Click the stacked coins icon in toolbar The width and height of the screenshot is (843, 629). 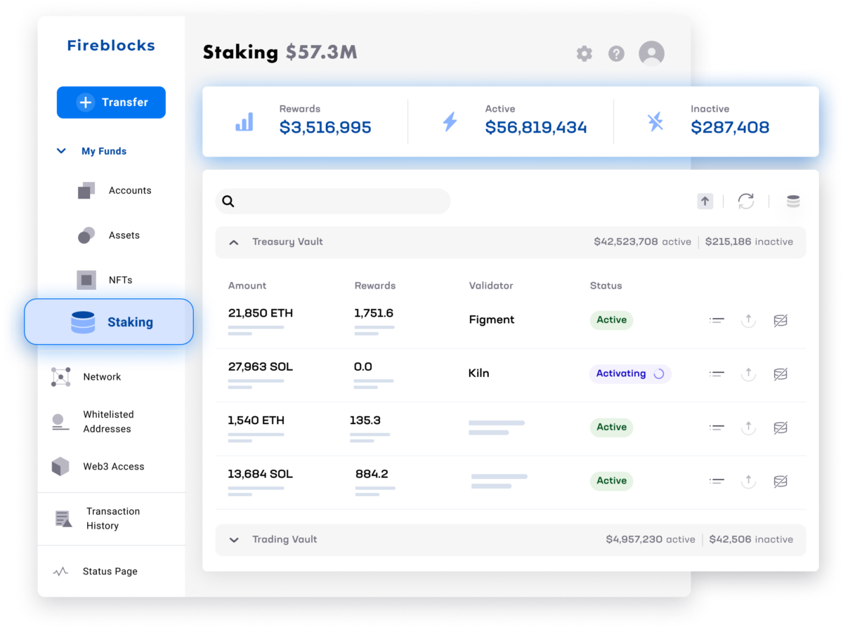pyautogui.click(x=793, y=201)
